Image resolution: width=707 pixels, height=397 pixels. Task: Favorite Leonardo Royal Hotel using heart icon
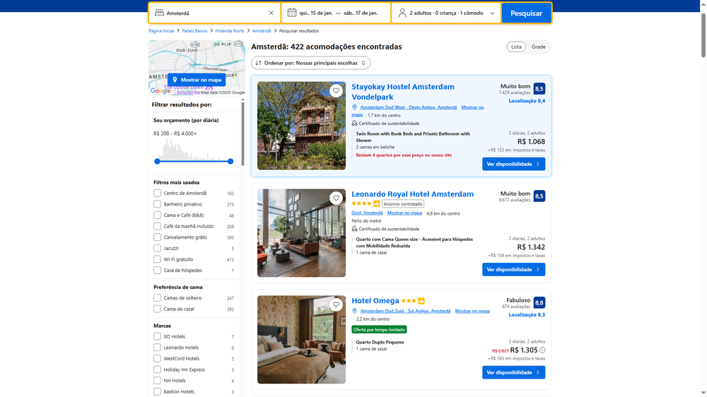coord(337,198)
